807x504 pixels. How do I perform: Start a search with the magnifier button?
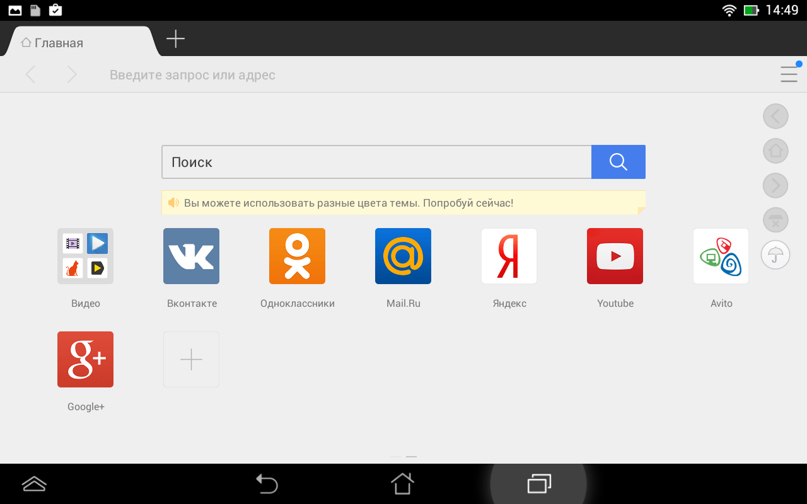618,162
